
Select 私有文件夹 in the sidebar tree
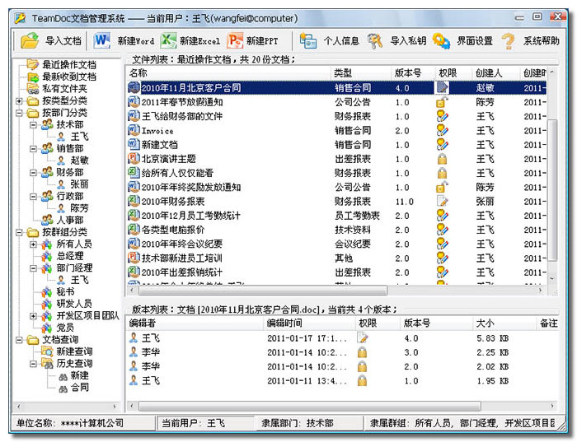[x=64, y=88]
